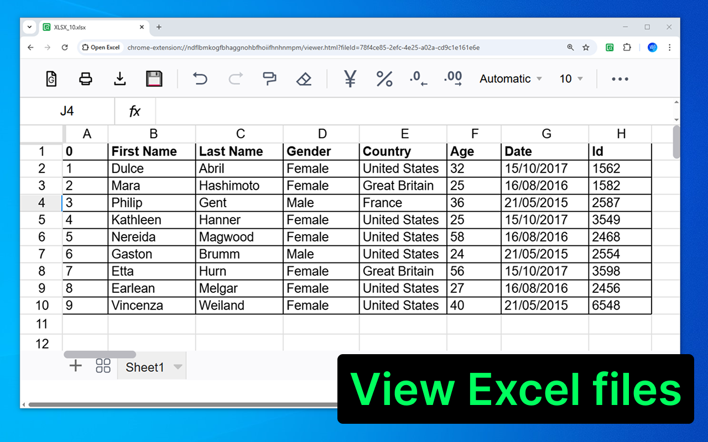Open the browser profile avatar
This screenshot has width=708, height=442.
point(653,48)
